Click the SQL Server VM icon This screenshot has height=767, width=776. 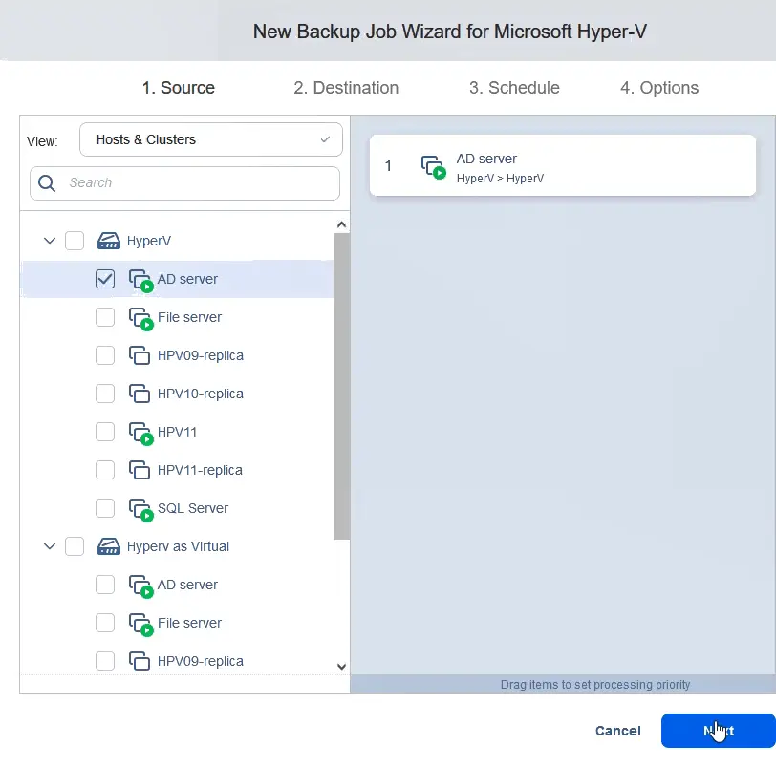[x=140, y=510]
